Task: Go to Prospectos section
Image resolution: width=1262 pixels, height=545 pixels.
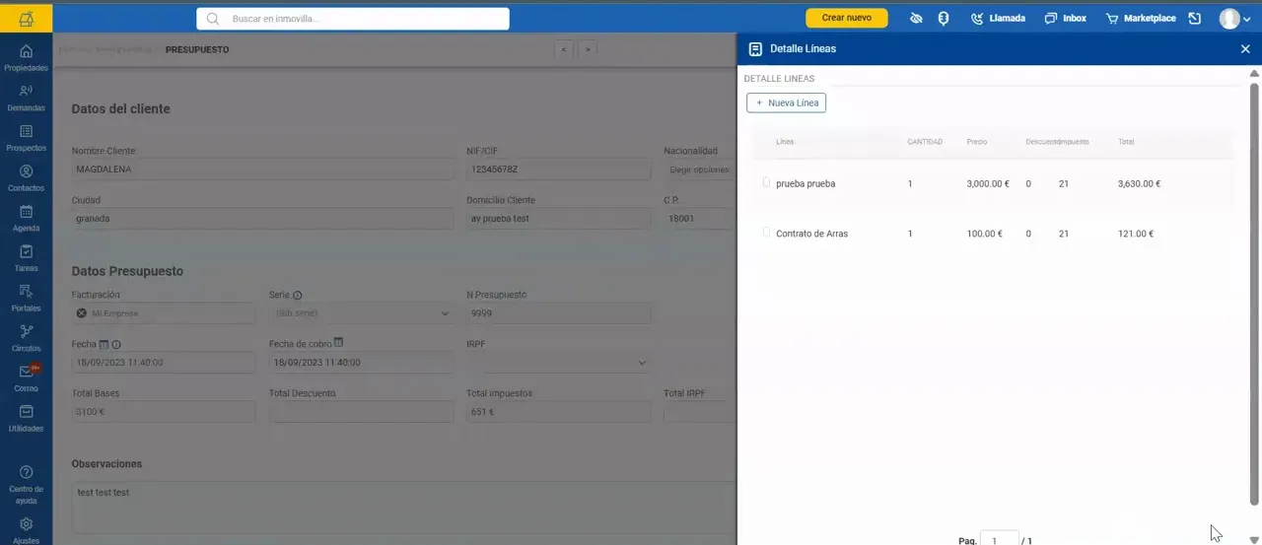Action: (x=26, y=138)
